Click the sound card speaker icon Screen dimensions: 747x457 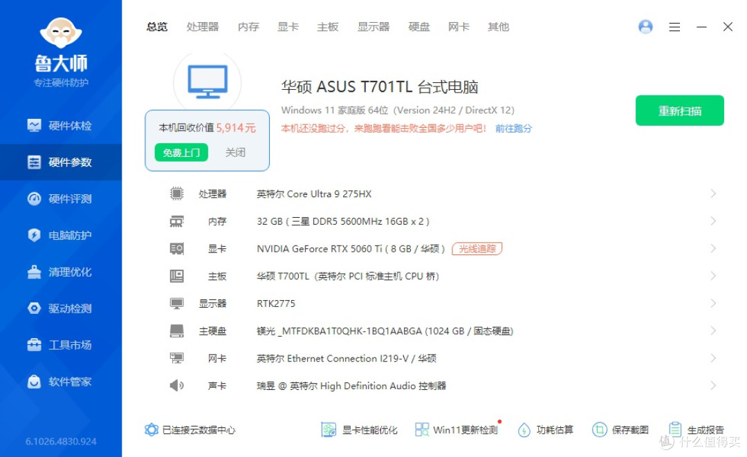click(177, 386)
